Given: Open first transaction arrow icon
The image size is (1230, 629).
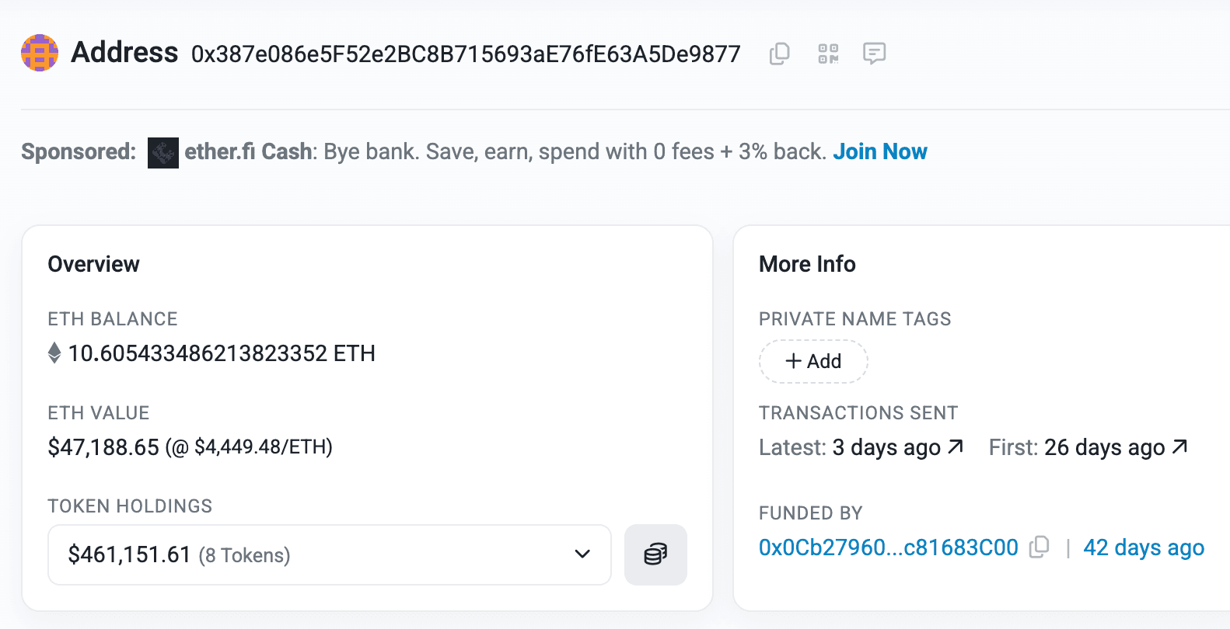Looking at the screenshot, I should click(x=1180, y=447).
